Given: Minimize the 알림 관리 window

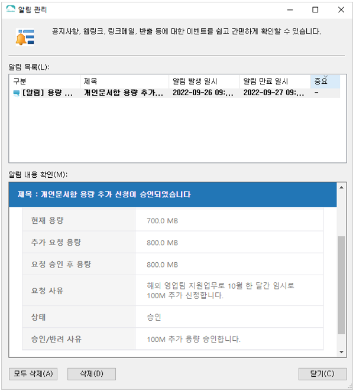Looking at the screenshot, I should click(x=290, y=9).
